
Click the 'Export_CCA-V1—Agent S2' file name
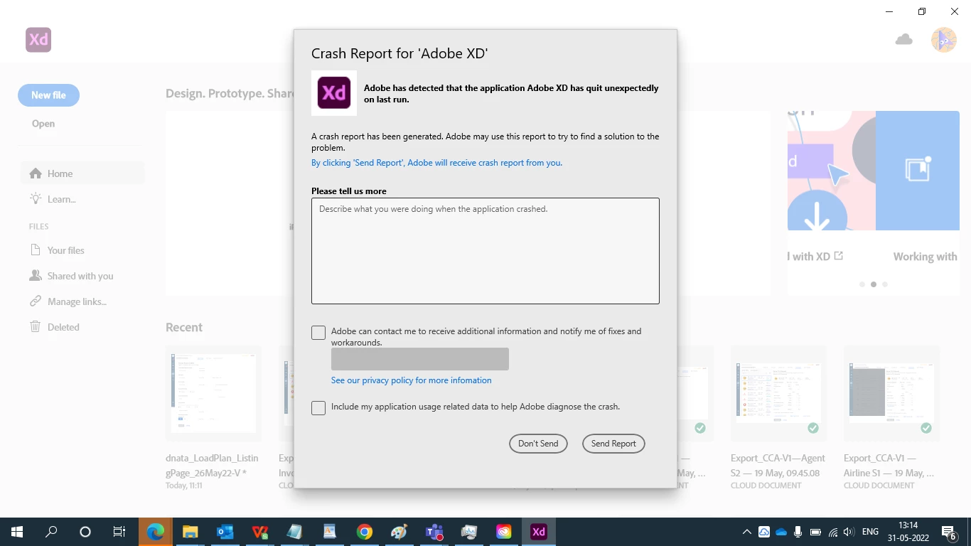point(778,466)
